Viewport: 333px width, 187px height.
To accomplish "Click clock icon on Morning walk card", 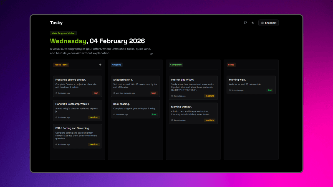I will [230, 90].
